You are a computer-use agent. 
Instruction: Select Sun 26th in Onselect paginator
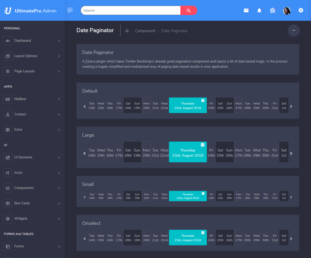pos(229,238)
